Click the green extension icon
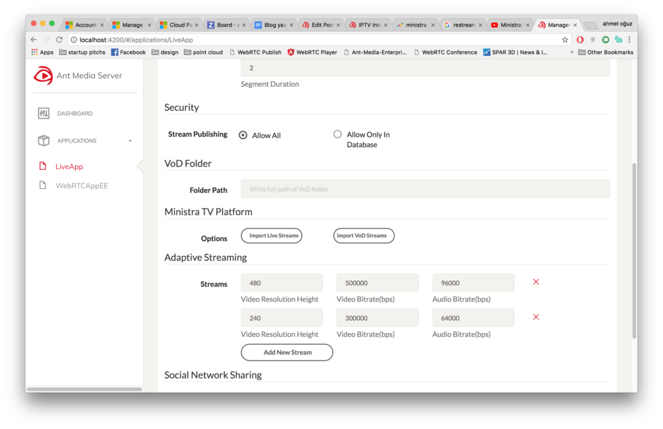Screen dimensions: 663x429 tap(605, 40)
